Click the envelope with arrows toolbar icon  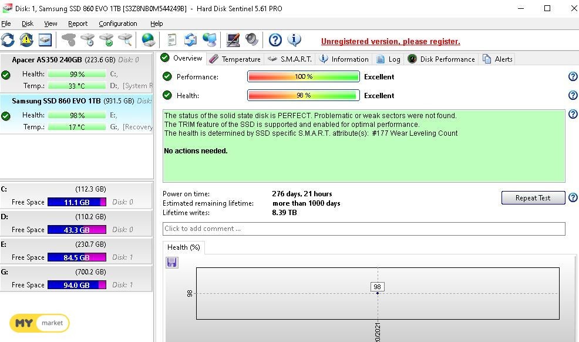pyautogui.click(x=190, y=40)
